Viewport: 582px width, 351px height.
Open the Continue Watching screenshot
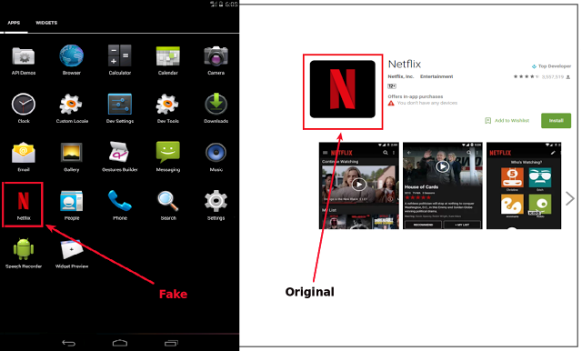tap(358, 186)
